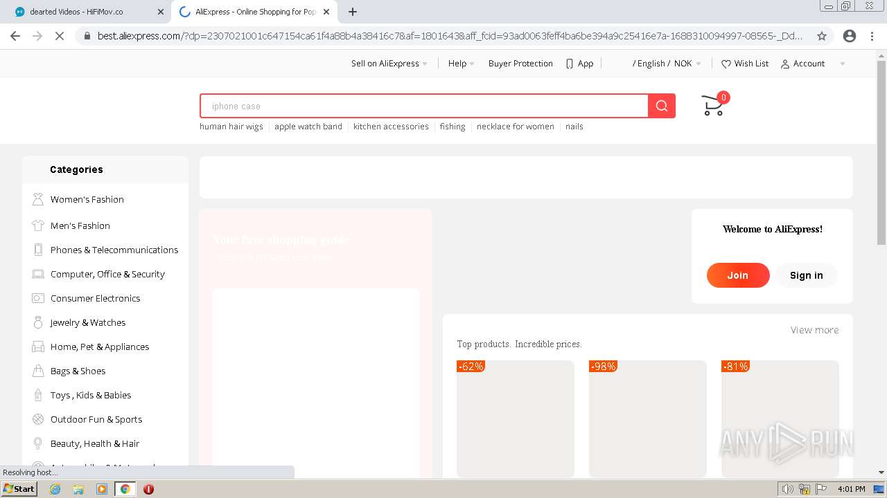The height and width of the screenshot is (498, 887).
Task: Click the Outdoor Fun & Sports ball icon
Action: pos(38,419)
